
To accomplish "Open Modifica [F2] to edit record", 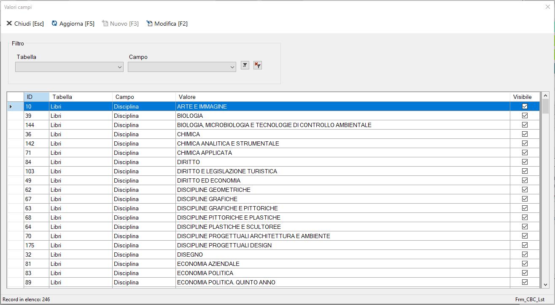I will (167, 24).
